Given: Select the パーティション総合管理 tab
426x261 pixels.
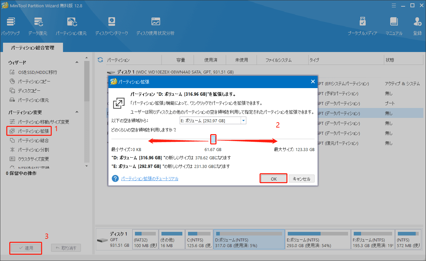Looking at the screenshot, I should tap(32, 48).
